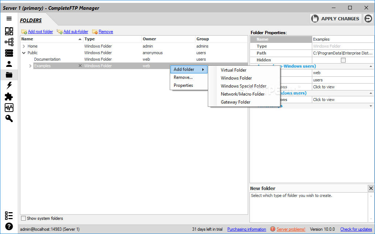Click the Add root folder link
The height and width of the screenshot is (234, 375).
click(40, 32)
